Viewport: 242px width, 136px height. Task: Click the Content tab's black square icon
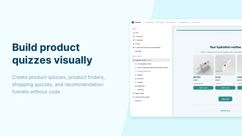click(133, 22)
